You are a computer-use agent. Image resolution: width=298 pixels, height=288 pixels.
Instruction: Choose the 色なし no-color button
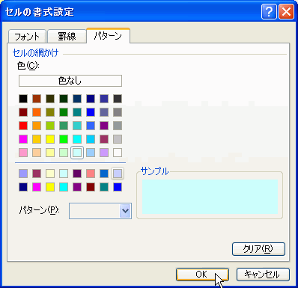pos(70,81)
